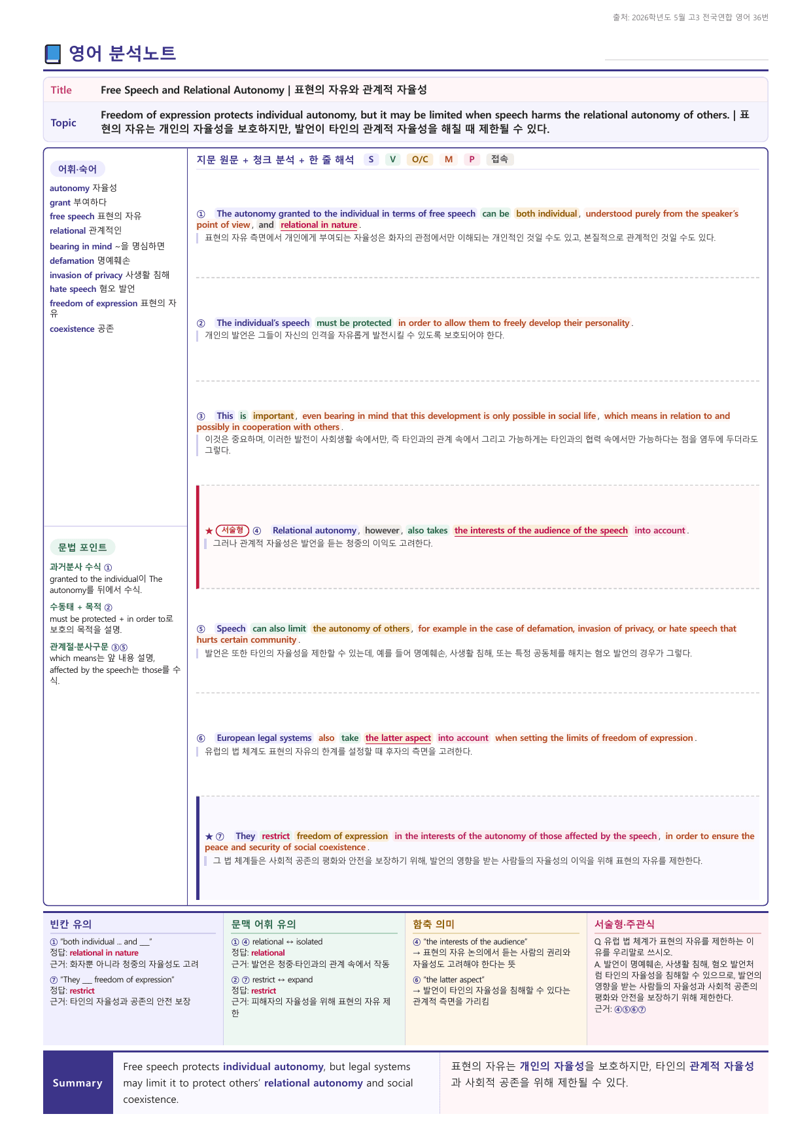Click the O/C legend badge
Screen dimensions: 811x1148
tap(420, 159)
